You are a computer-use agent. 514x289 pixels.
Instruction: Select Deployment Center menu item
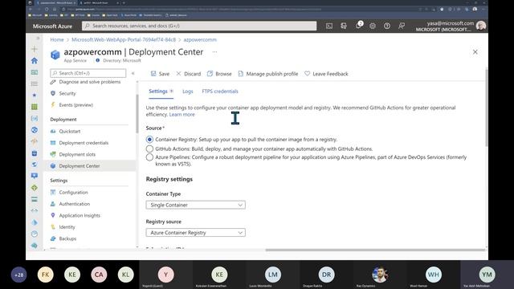coord(89,166)
